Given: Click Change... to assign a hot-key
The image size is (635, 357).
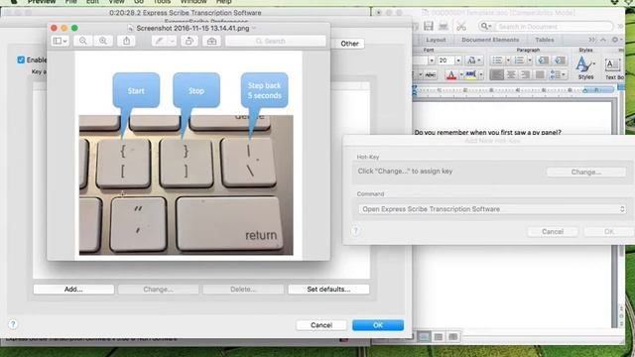Looking at the screenshot, I should (585, 172).
